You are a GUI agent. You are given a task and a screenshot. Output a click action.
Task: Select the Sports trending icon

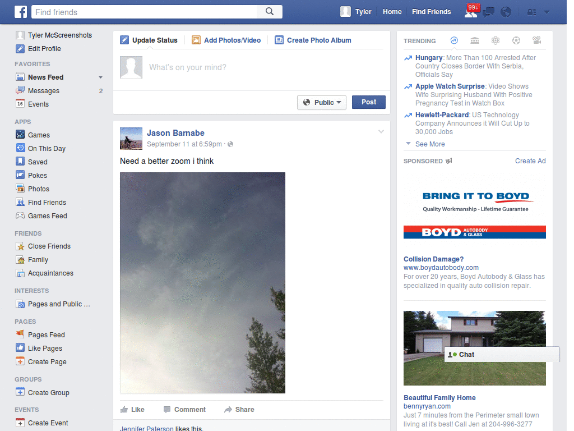click(516, 40)
